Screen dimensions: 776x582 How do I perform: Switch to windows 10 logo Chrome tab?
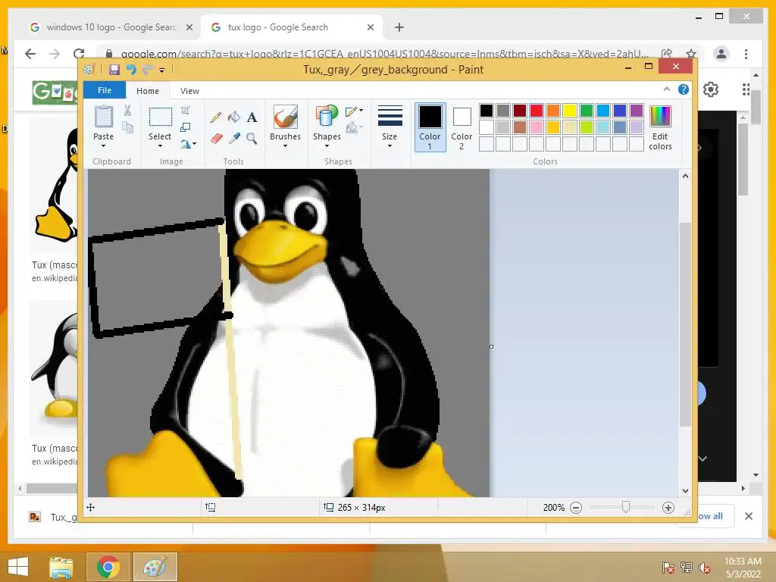tap(111, 27)
